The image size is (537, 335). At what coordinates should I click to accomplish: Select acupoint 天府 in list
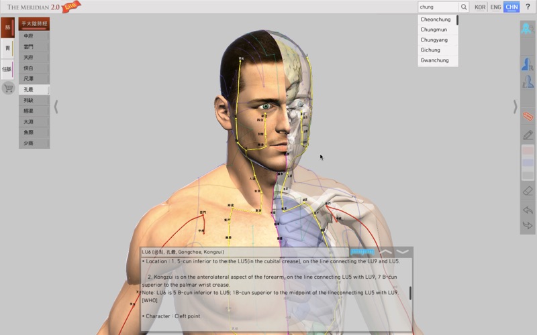pos(34,58)
